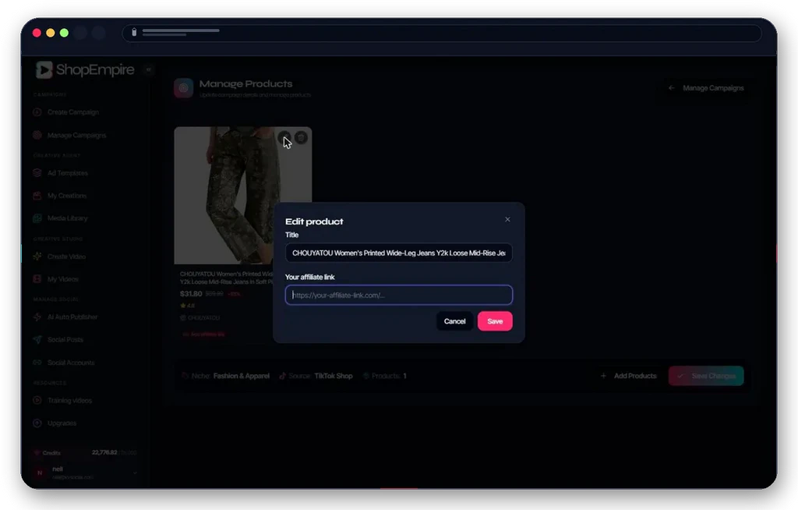This screenshot has width=798, height=510.
Task: Expand the neil account menu chevron
Action: coord(135,473)
